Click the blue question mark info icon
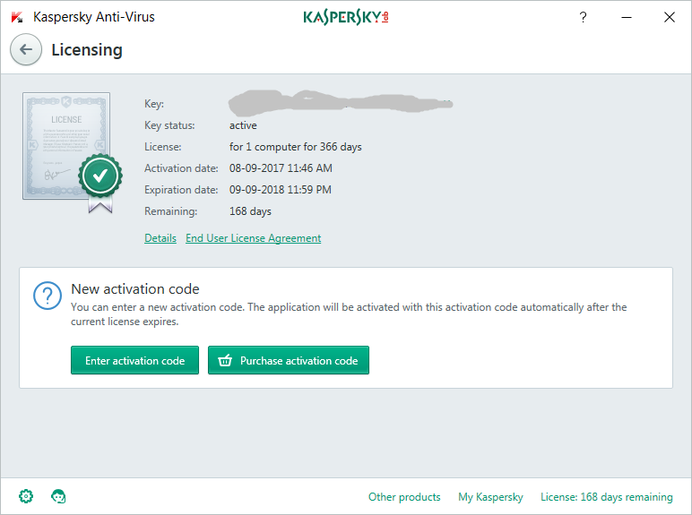 [48, 296]
